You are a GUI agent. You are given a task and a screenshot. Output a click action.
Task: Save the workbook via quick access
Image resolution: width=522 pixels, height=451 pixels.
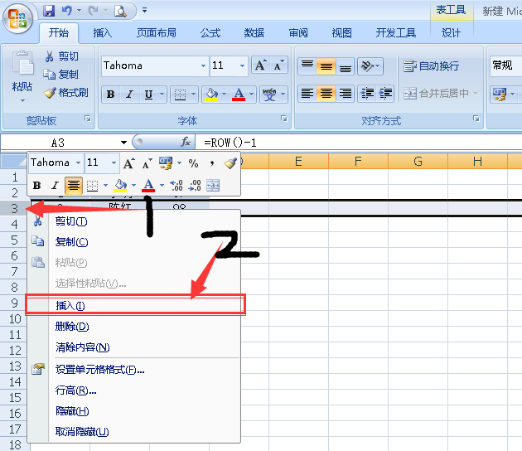(x=49, y=11)
